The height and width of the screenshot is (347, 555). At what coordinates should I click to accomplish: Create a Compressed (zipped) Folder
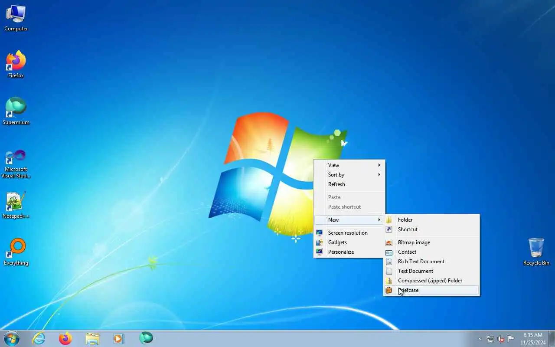(x=431, y=281)
